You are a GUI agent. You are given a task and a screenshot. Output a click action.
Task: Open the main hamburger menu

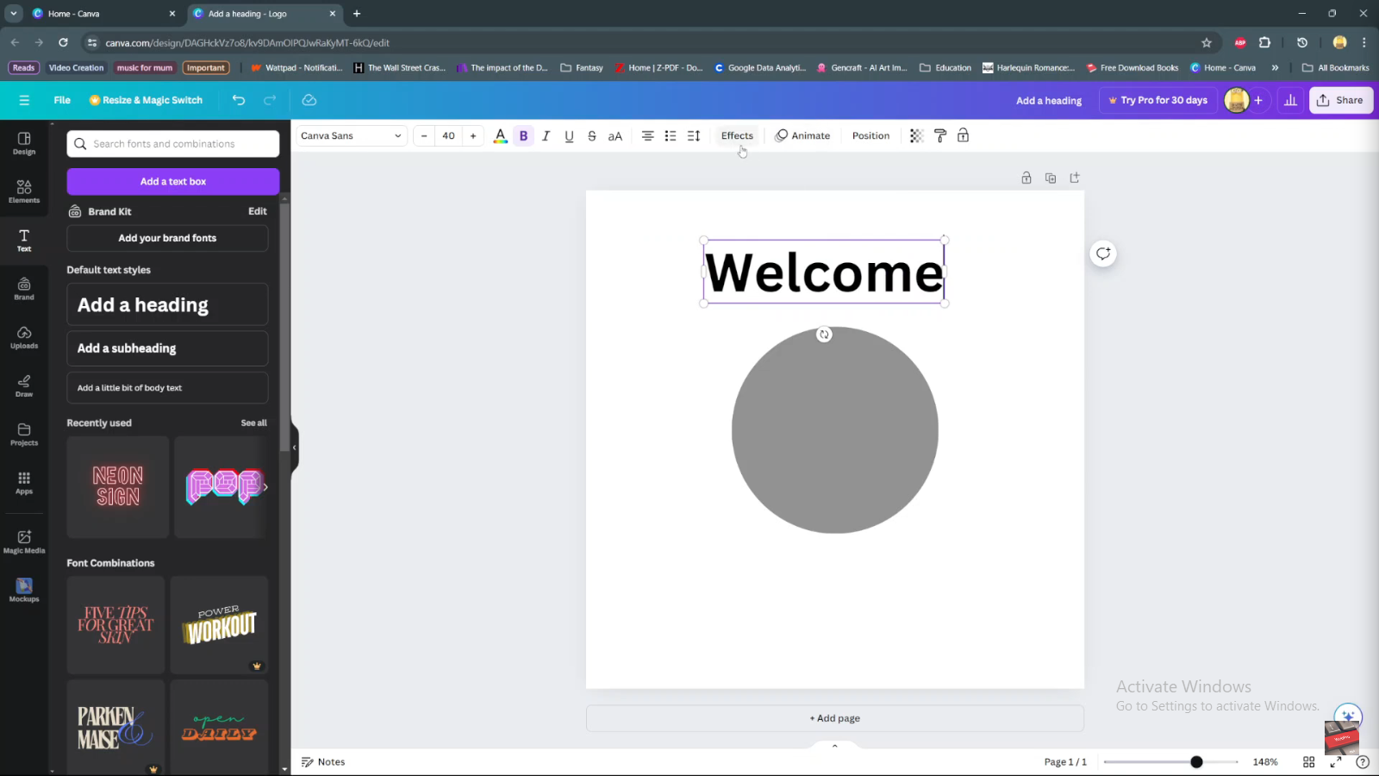click(x=24, y=100)
